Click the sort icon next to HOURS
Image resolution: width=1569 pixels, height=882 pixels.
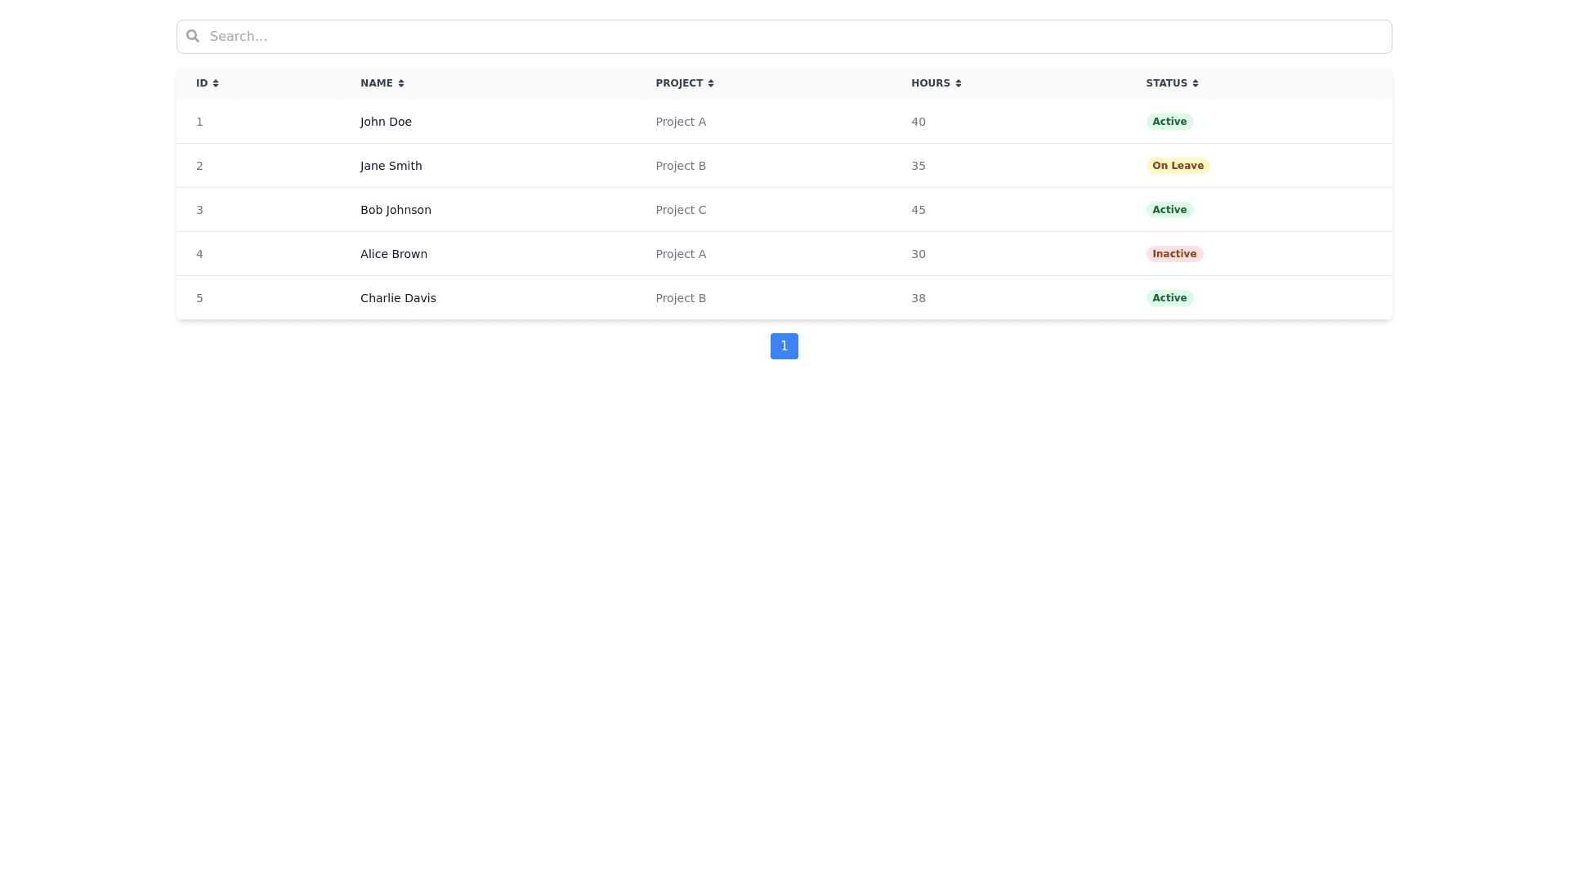(x=957, y=82)
